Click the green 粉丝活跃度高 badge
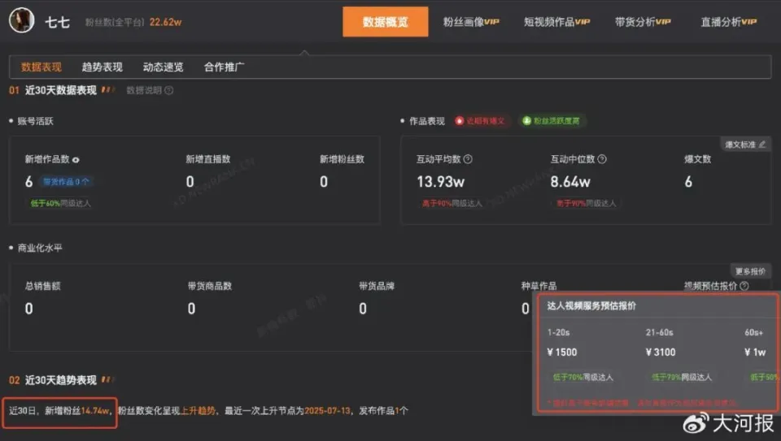 [x=552, y=121]
